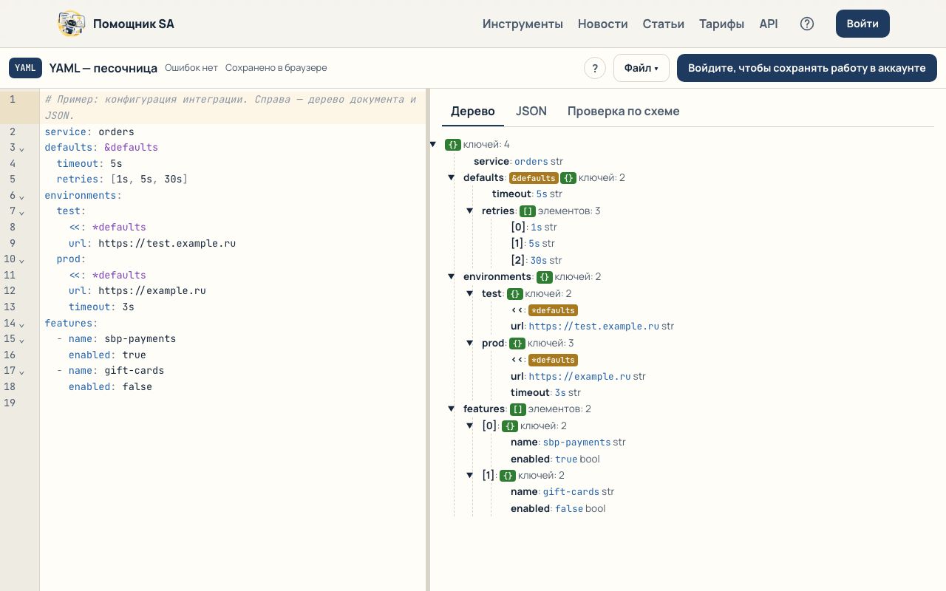Open the help question-mark icon in top navigation

[807, 24]
